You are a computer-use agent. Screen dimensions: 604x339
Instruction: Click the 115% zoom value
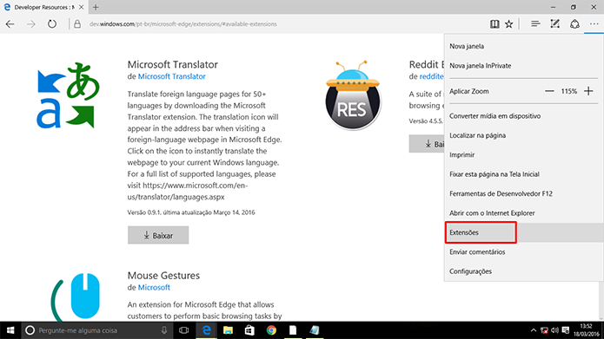tap(569, 91)
